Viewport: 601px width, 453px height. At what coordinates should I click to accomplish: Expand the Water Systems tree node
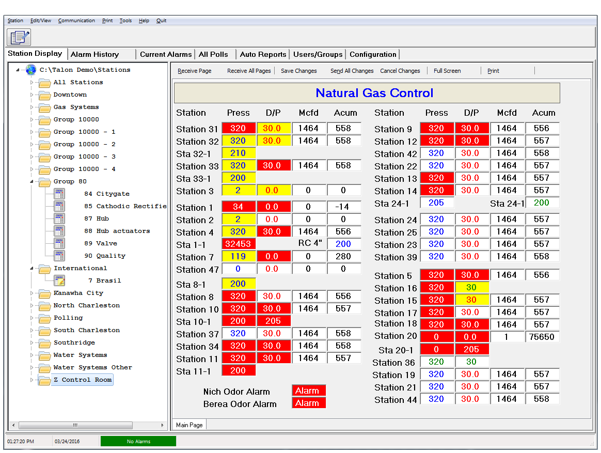tap(32, 355)
